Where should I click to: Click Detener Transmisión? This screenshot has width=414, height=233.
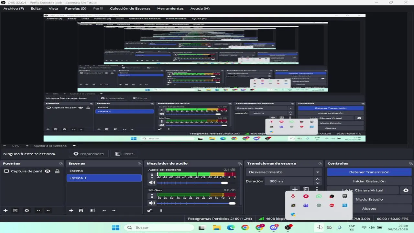tap(369, 172)
